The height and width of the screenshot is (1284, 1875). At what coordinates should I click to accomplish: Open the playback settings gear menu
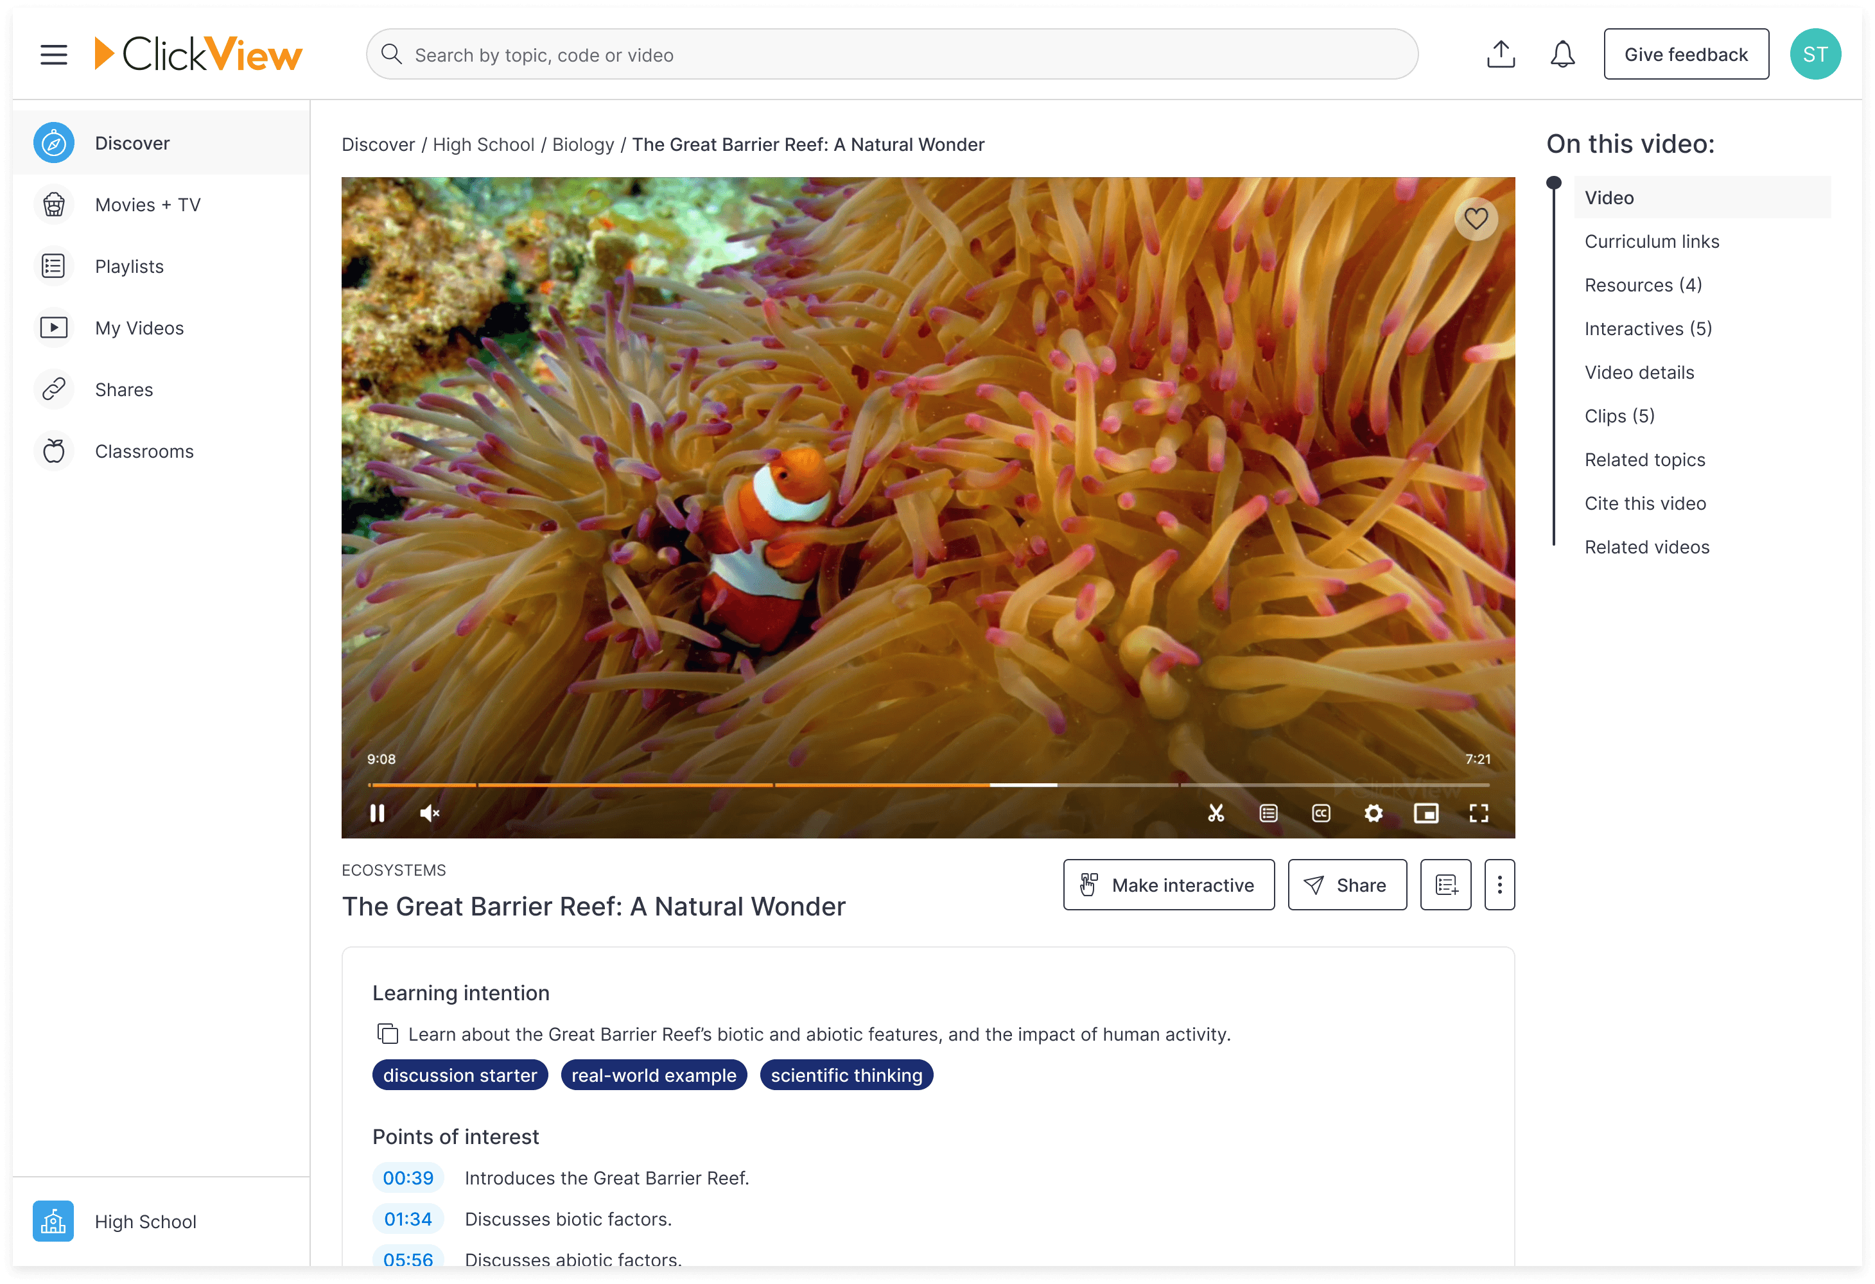(x=1373, y=813)
